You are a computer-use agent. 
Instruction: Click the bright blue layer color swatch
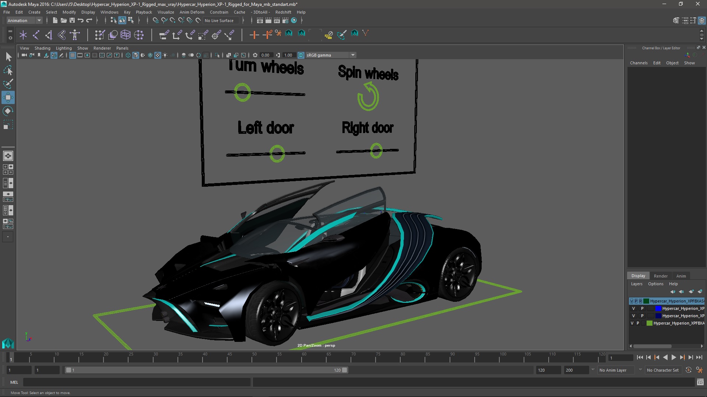point(658,309)
